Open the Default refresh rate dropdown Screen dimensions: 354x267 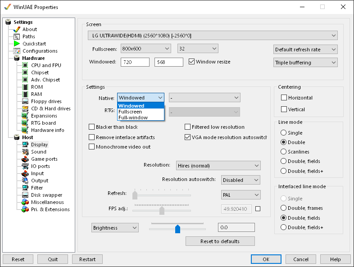(x=305, y=50)
